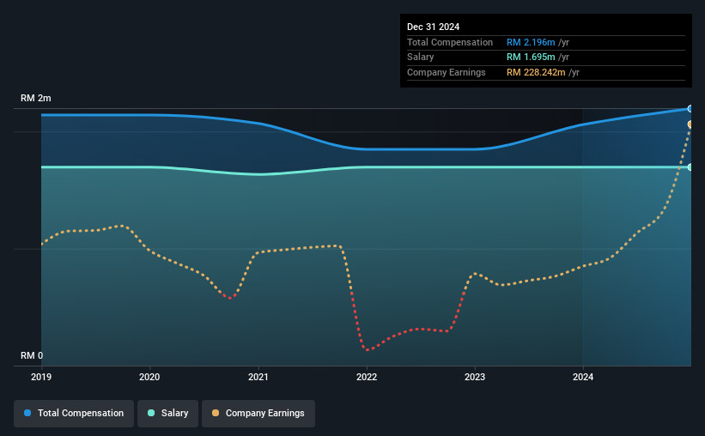This screenshot has width=705, height=436.
Task: Click the RM 2m y-axis label
Action: [36, 98]
